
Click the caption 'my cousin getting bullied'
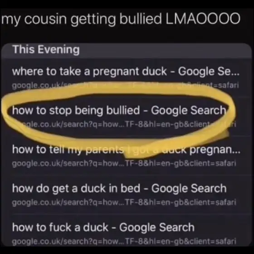(x=82, y=19)
